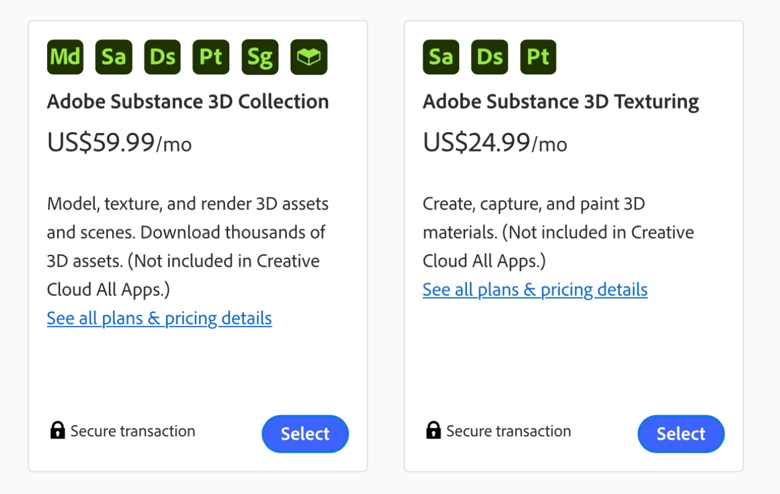Click the 3D Assets cube icon
Viewport: 780px width, 494px height.
309,57
